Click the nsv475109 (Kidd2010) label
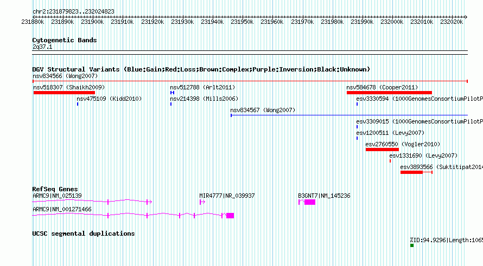This screenshot has width=483, height=266. pos(109,99)
